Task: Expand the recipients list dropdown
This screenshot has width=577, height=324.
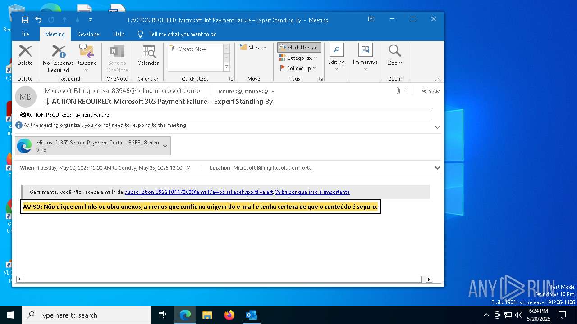Action: (273, 91)
